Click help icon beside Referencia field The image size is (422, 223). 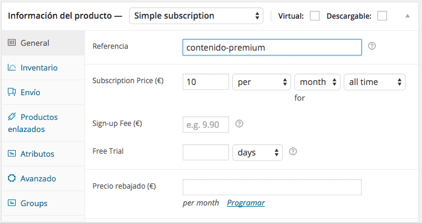point(372,46)
